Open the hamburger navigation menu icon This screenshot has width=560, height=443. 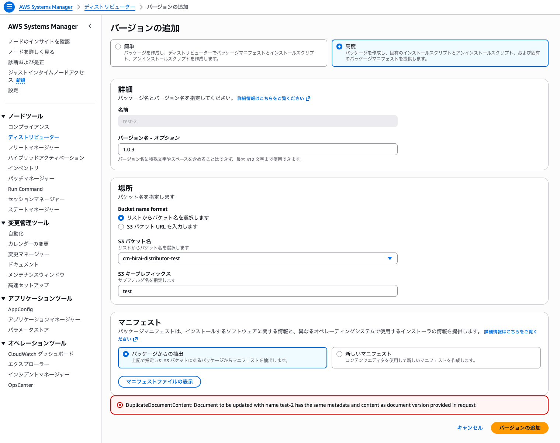(x=9, y=7)
